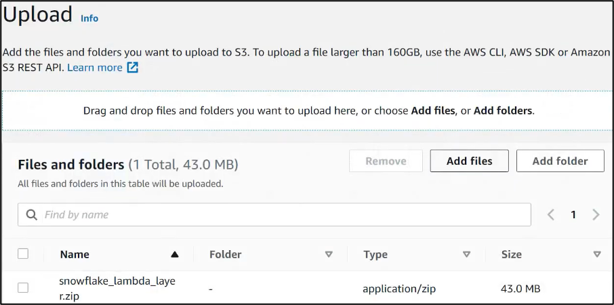Click the drag and drop upload area
The height and width of the screenshot is (305, 614).
tap(308, 110)
